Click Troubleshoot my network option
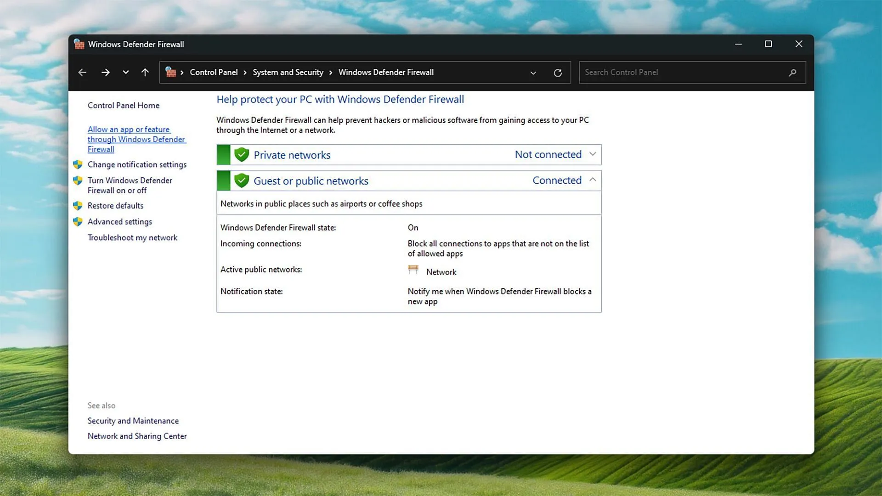 tap(132, 237)
